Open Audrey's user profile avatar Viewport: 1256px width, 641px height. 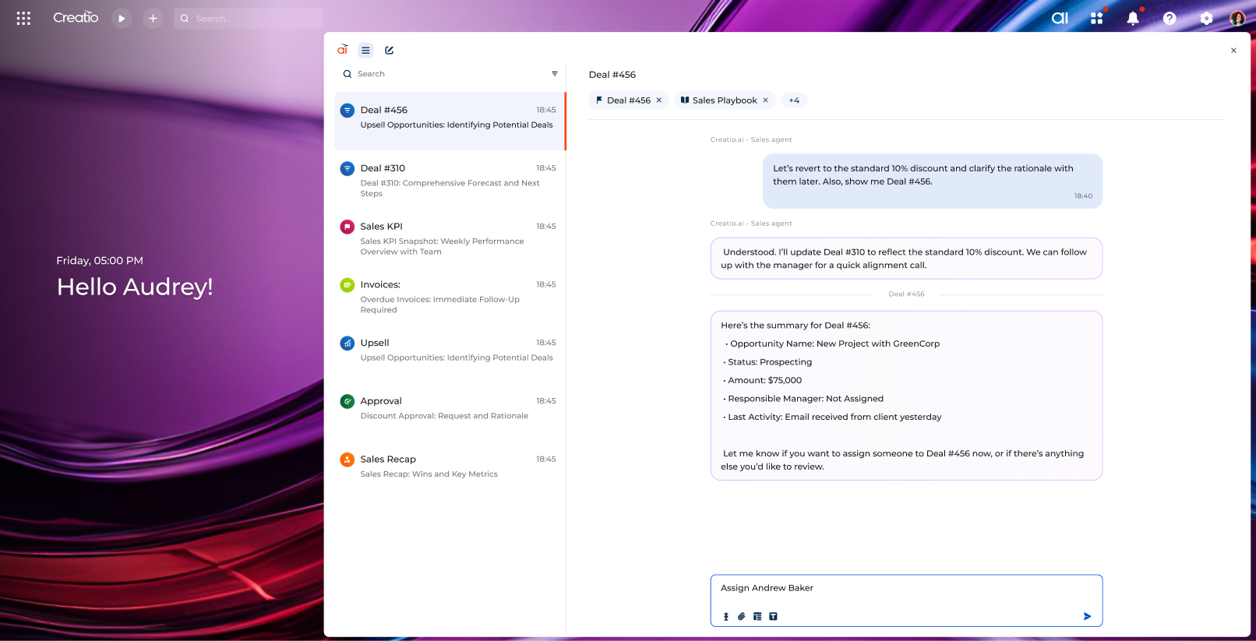coord(1237,18)
